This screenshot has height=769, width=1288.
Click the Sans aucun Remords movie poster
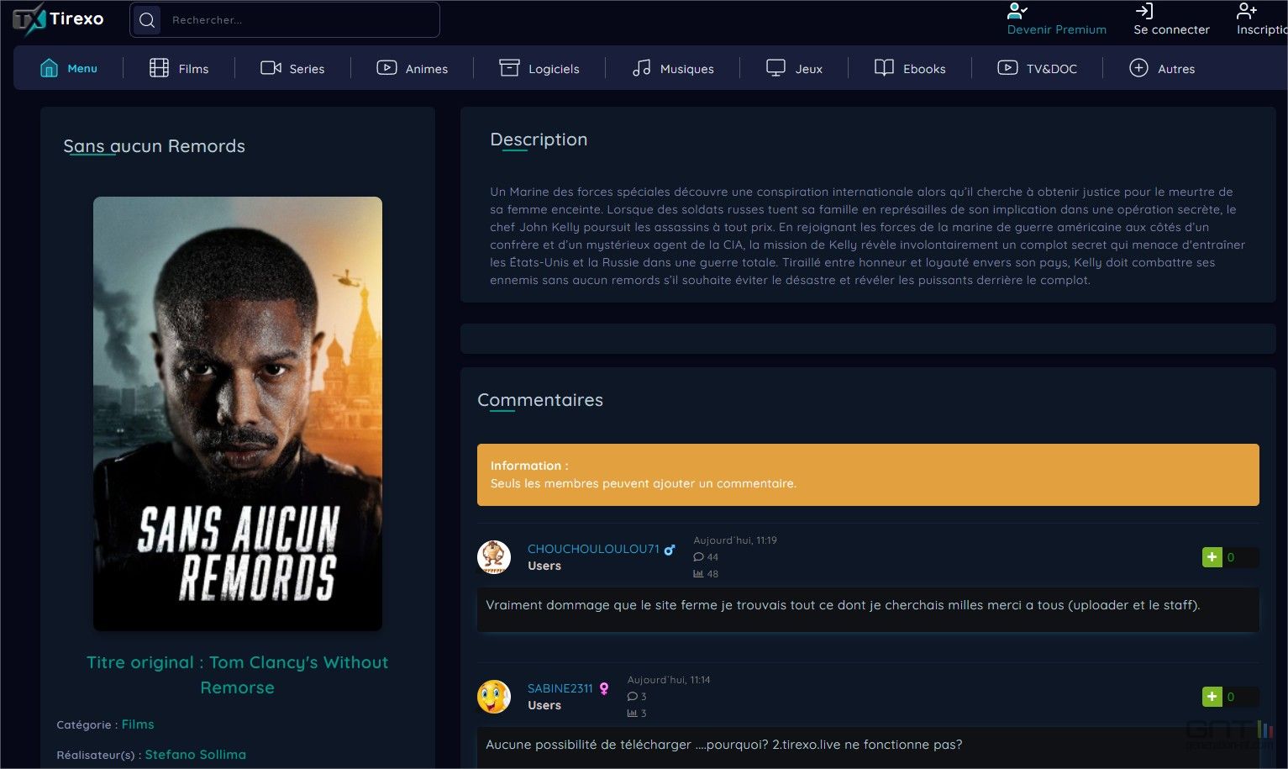pos(238,413)
